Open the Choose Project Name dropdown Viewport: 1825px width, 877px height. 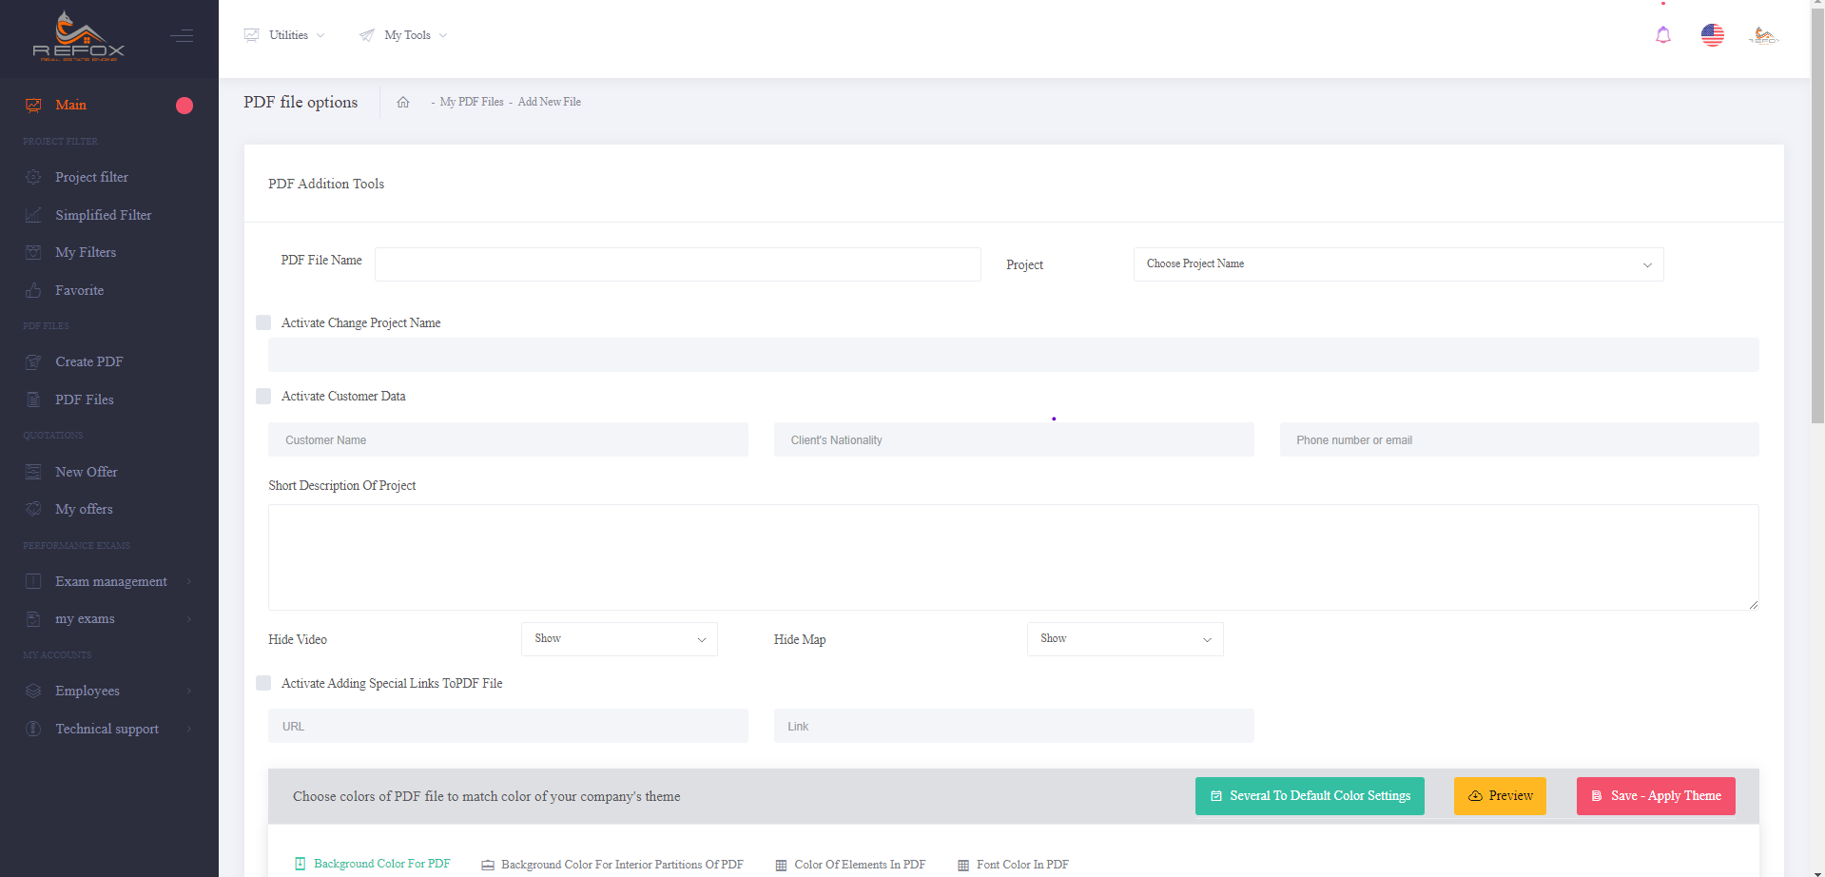click(x=1398, y=264)
